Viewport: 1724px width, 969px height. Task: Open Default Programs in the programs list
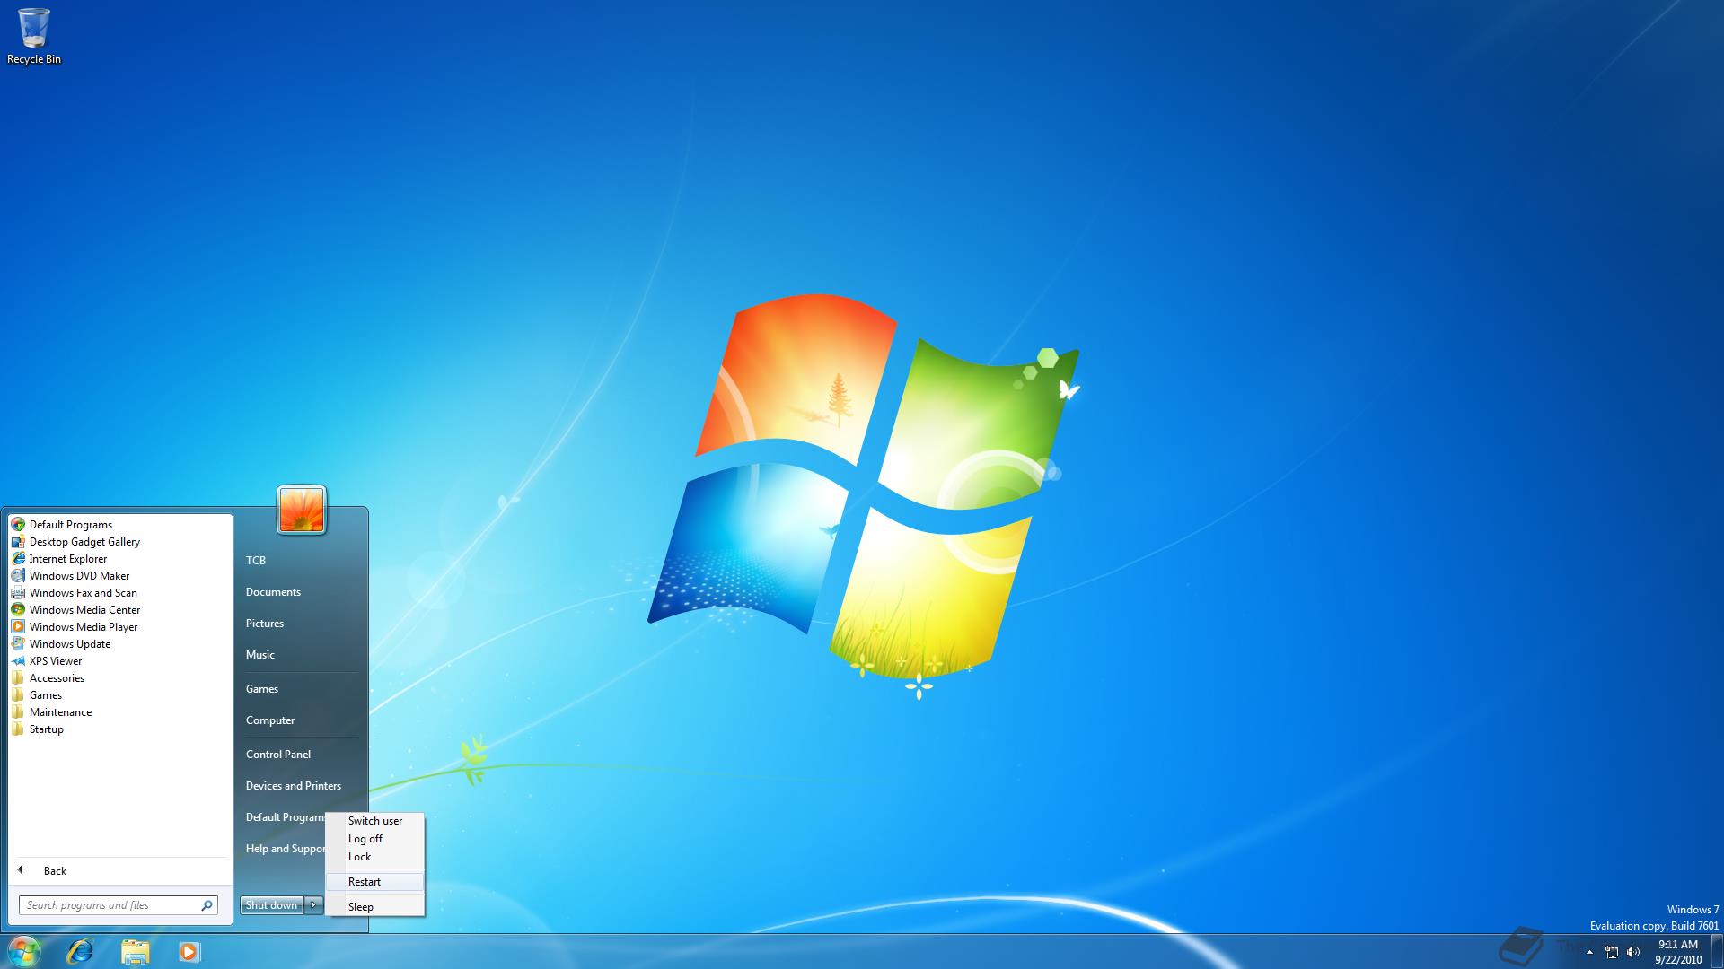click(120, 525)
